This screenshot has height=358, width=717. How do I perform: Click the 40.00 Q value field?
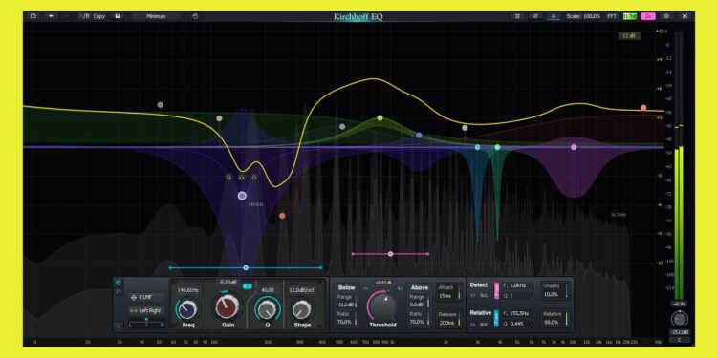pyautogui.click(x=267, y=290)
